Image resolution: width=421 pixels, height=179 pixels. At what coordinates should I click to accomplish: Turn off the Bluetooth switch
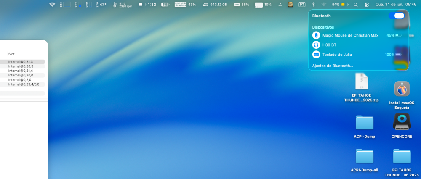(x=397, y=16)
